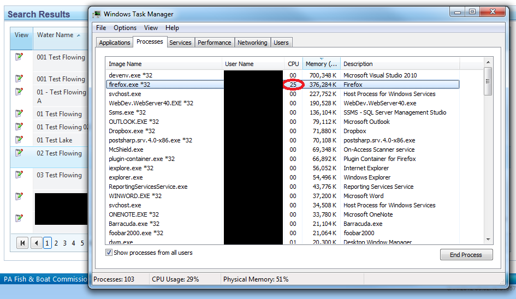The width and height of the screenshot is (516, 299).
Task: Sort processes by CPU column header
Action: [x=294, y=64]
